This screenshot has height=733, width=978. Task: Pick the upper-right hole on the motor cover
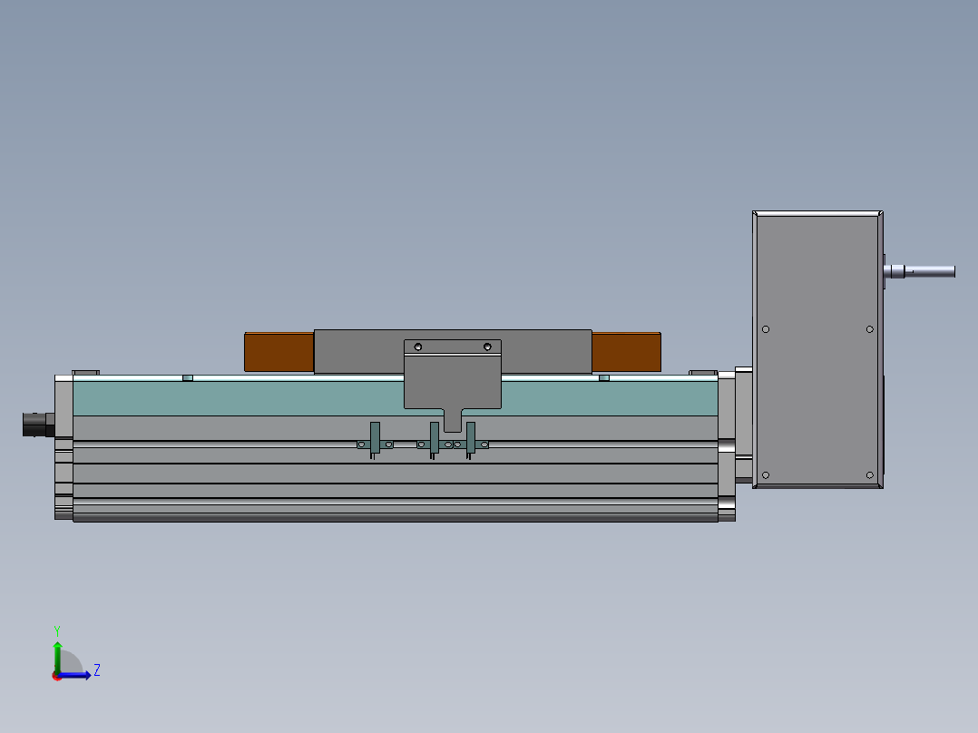tap(869, 329)
